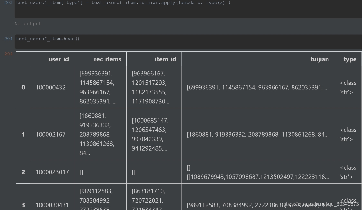
Task: Click item_id cell starting with 863181710
Action: [154, 197]
